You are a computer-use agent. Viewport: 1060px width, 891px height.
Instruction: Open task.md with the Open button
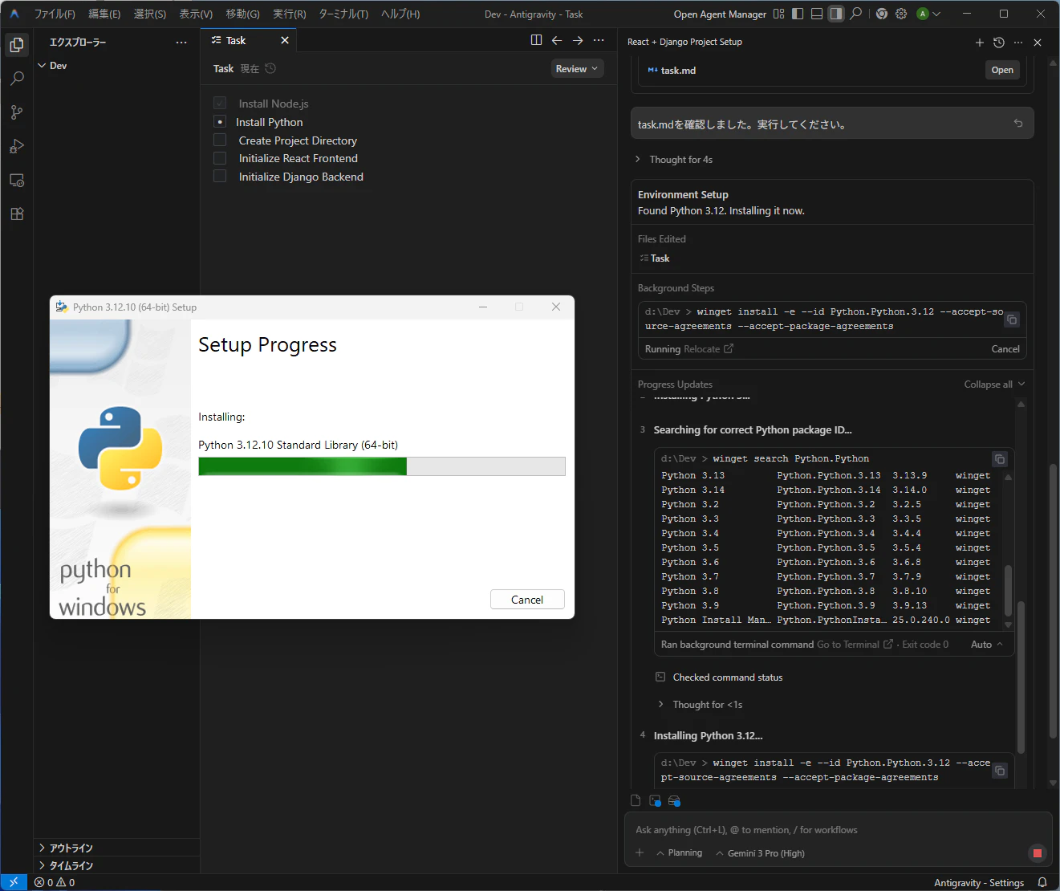click(x=1002, y=70)
